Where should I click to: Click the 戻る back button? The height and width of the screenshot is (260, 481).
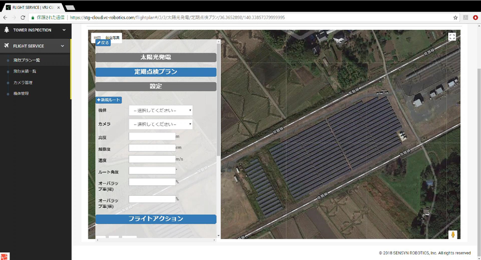(x=103, y=43)
